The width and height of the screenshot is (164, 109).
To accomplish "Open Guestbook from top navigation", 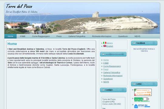I will 123,36.
